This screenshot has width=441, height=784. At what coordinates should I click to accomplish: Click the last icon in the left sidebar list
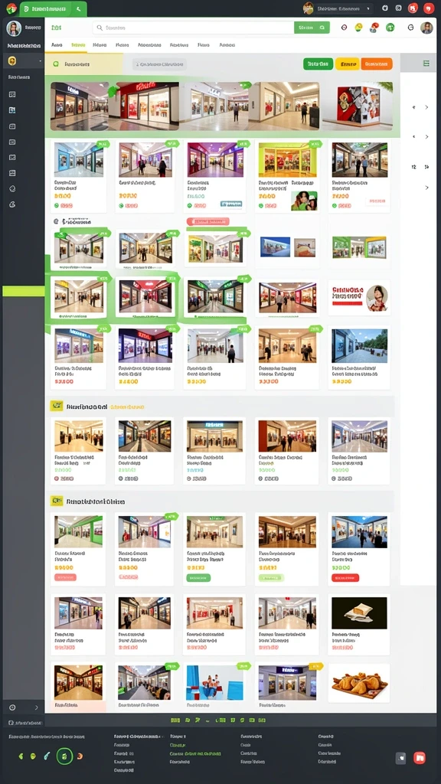[12, 204]
